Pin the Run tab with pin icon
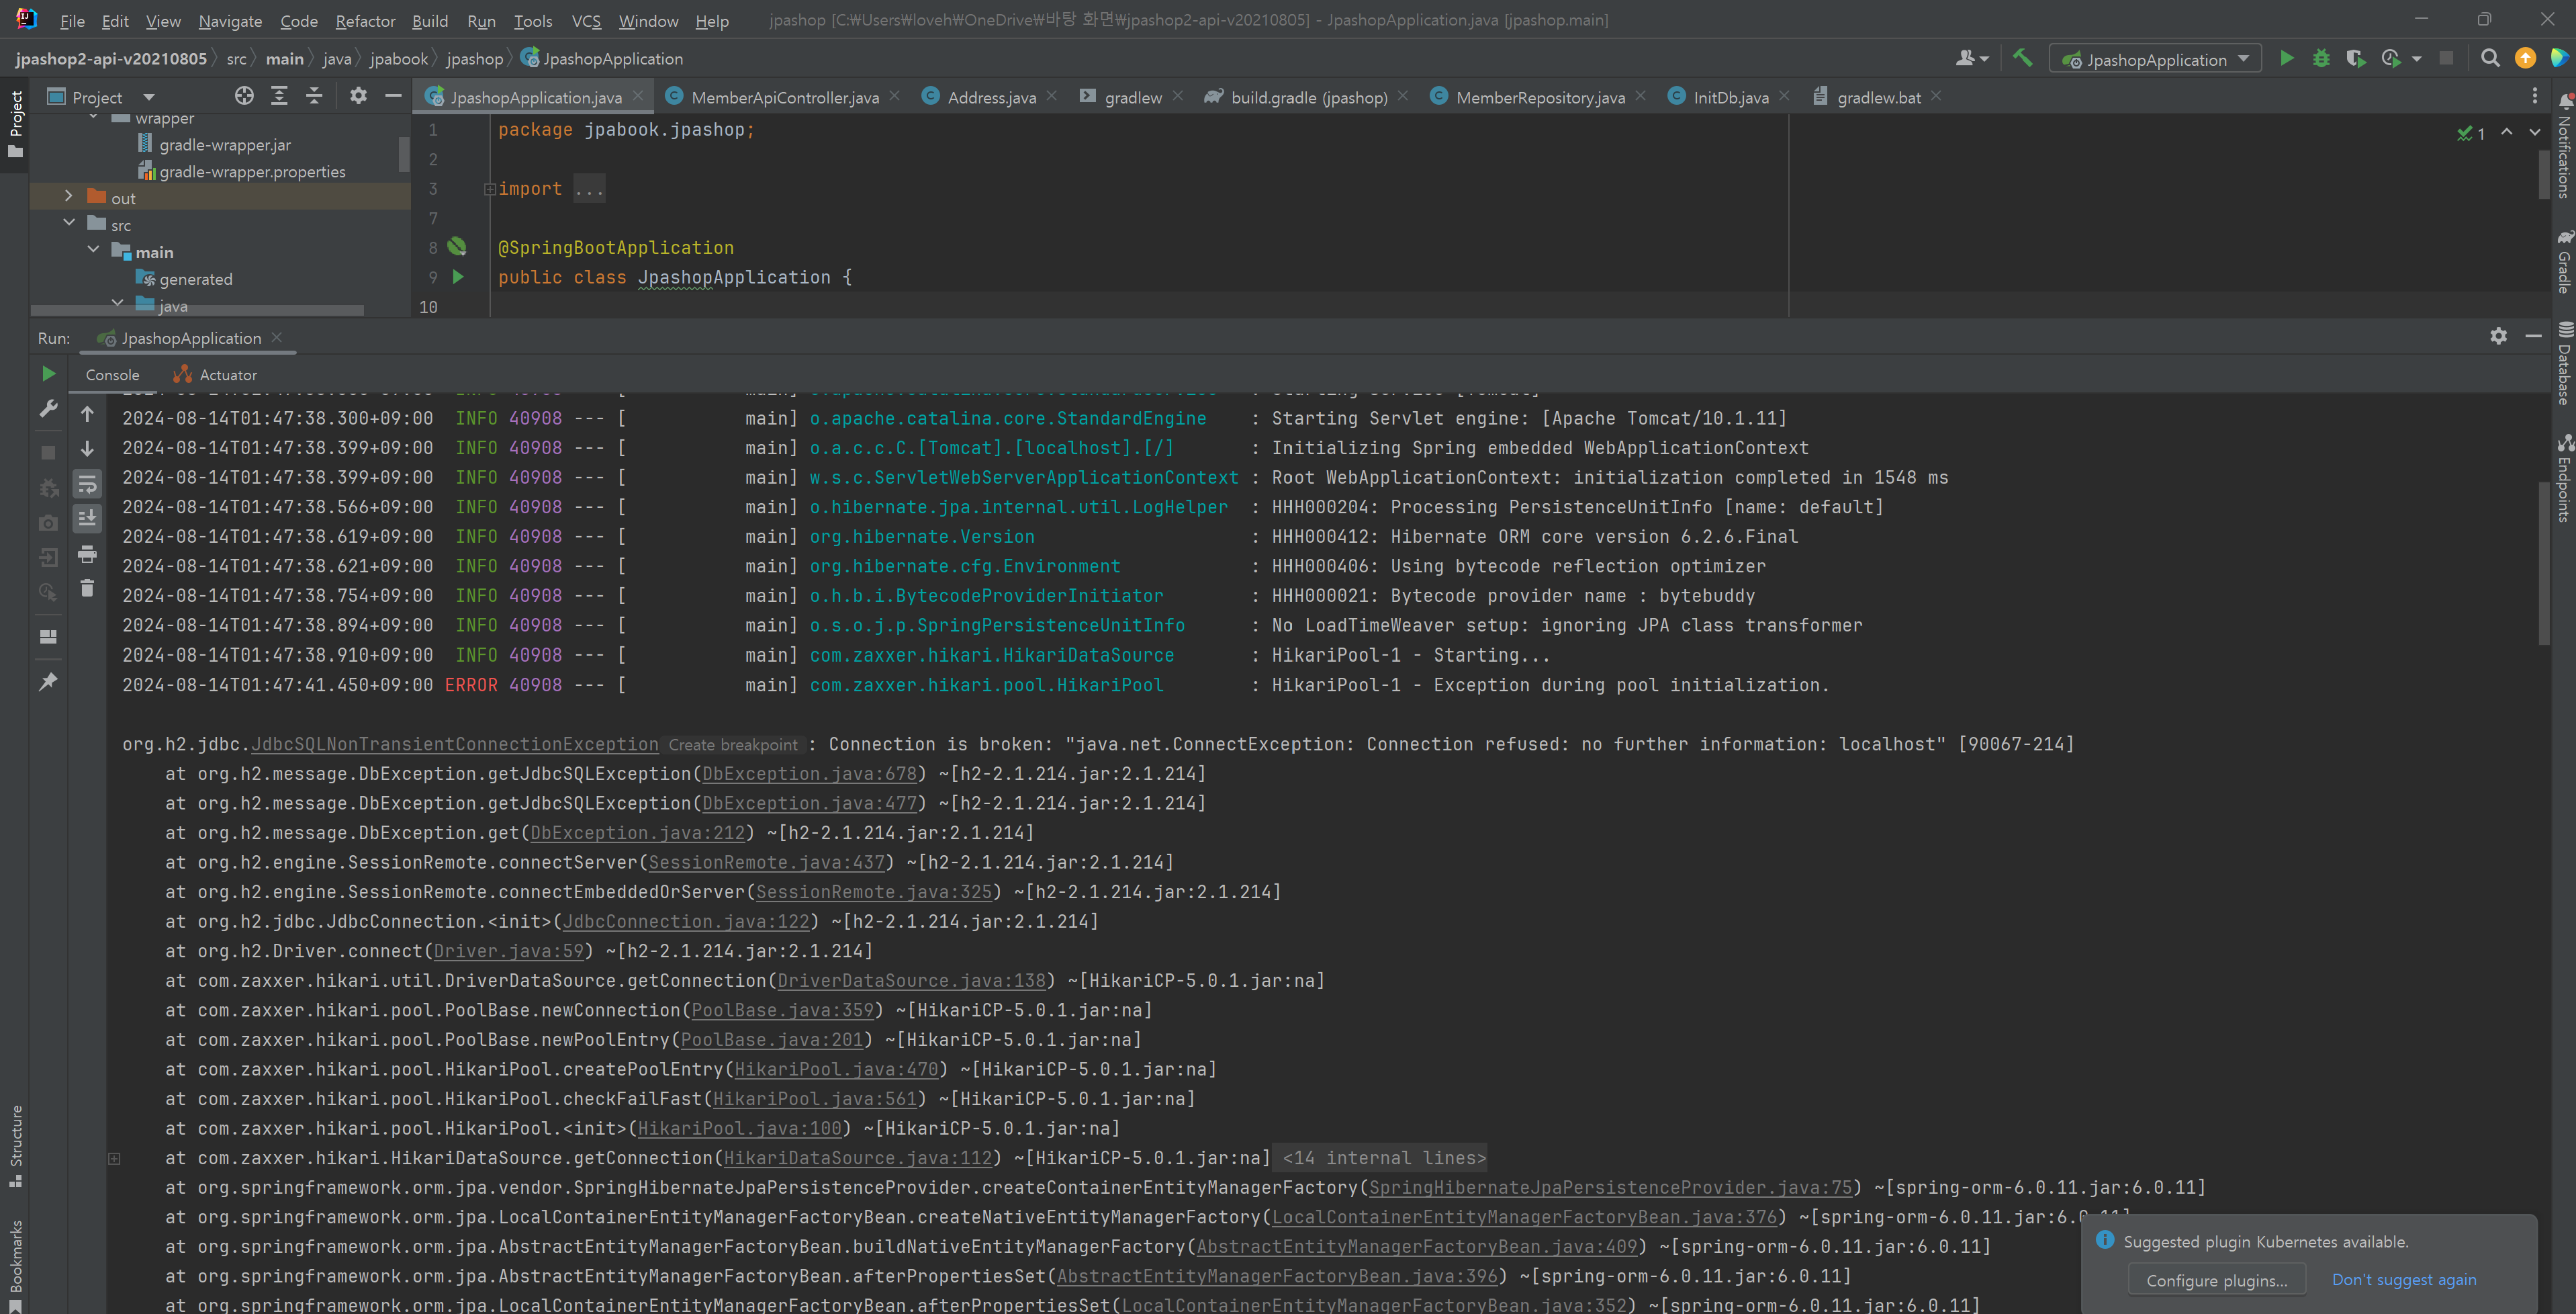 [48, 681]
